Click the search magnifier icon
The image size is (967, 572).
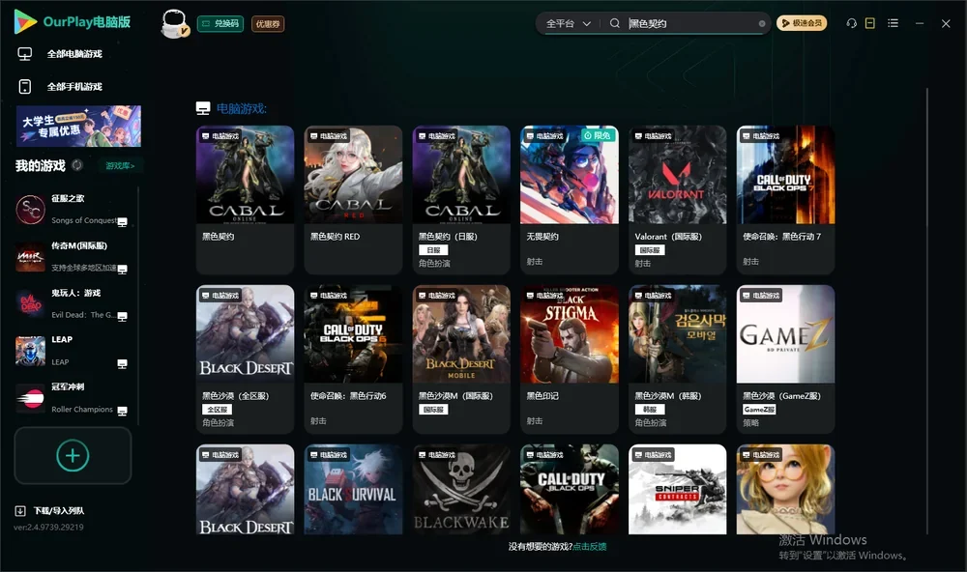tap(614, 23)
